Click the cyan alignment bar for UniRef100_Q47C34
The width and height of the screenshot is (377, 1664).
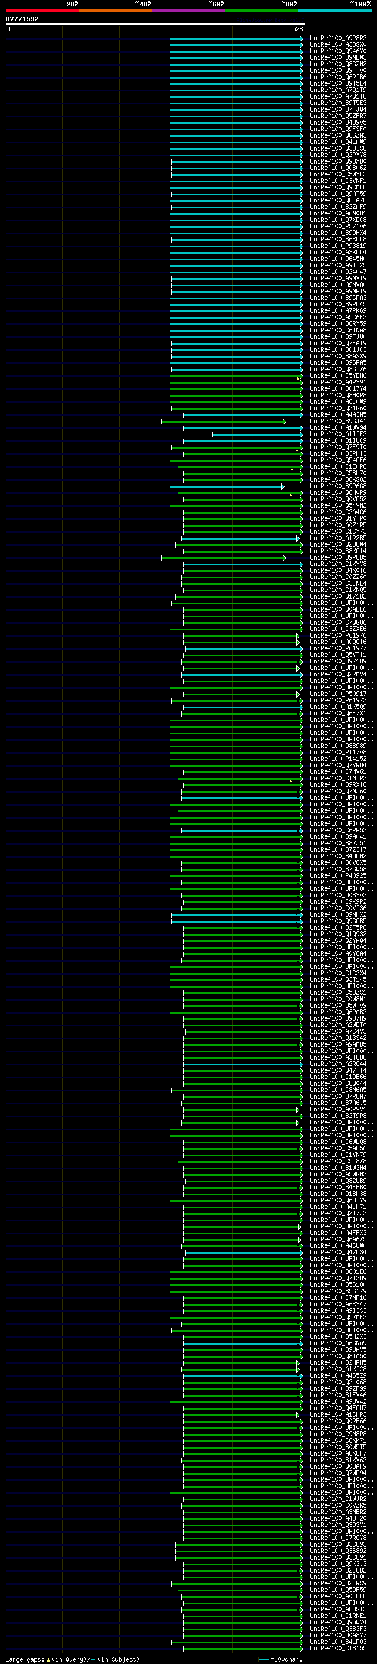pos(244,1253)
